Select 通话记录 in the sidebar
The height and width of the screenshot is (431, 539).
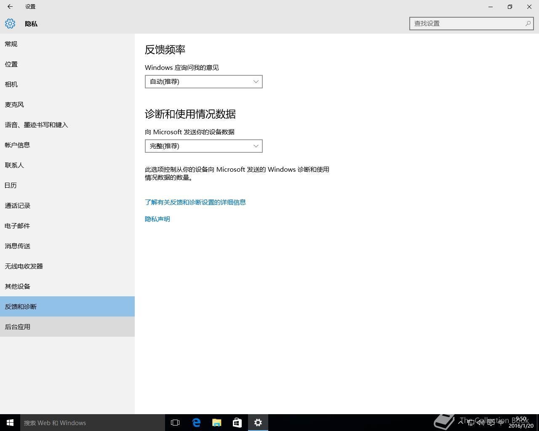pyautogui.click(x=67, y=205)
